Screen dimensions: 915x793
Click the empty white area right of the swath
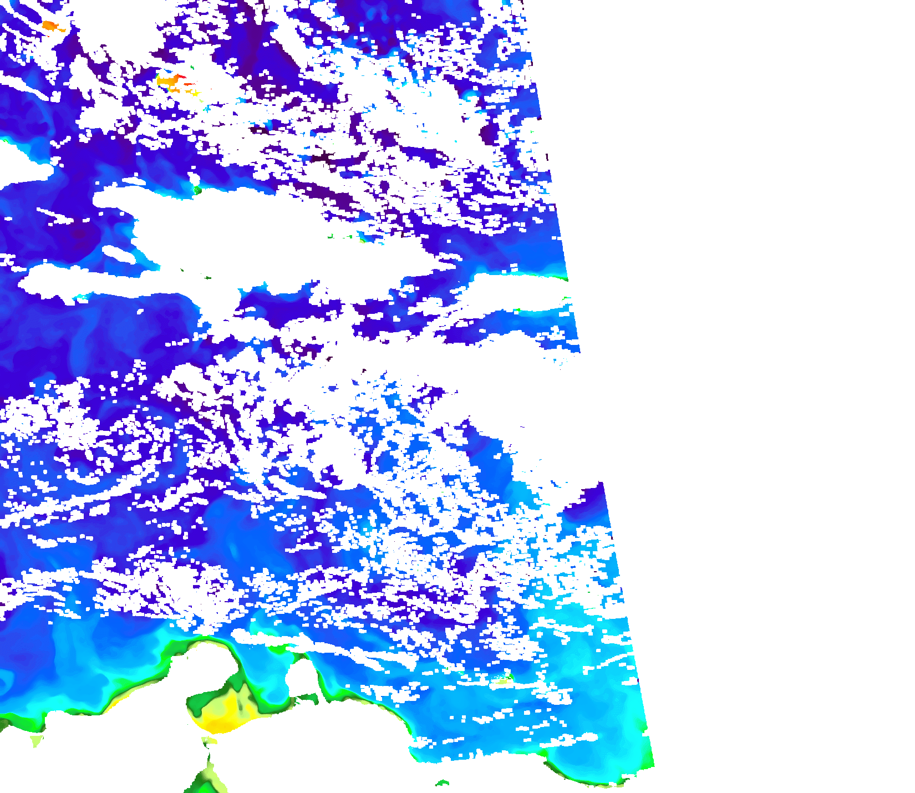tap(776, 333)
